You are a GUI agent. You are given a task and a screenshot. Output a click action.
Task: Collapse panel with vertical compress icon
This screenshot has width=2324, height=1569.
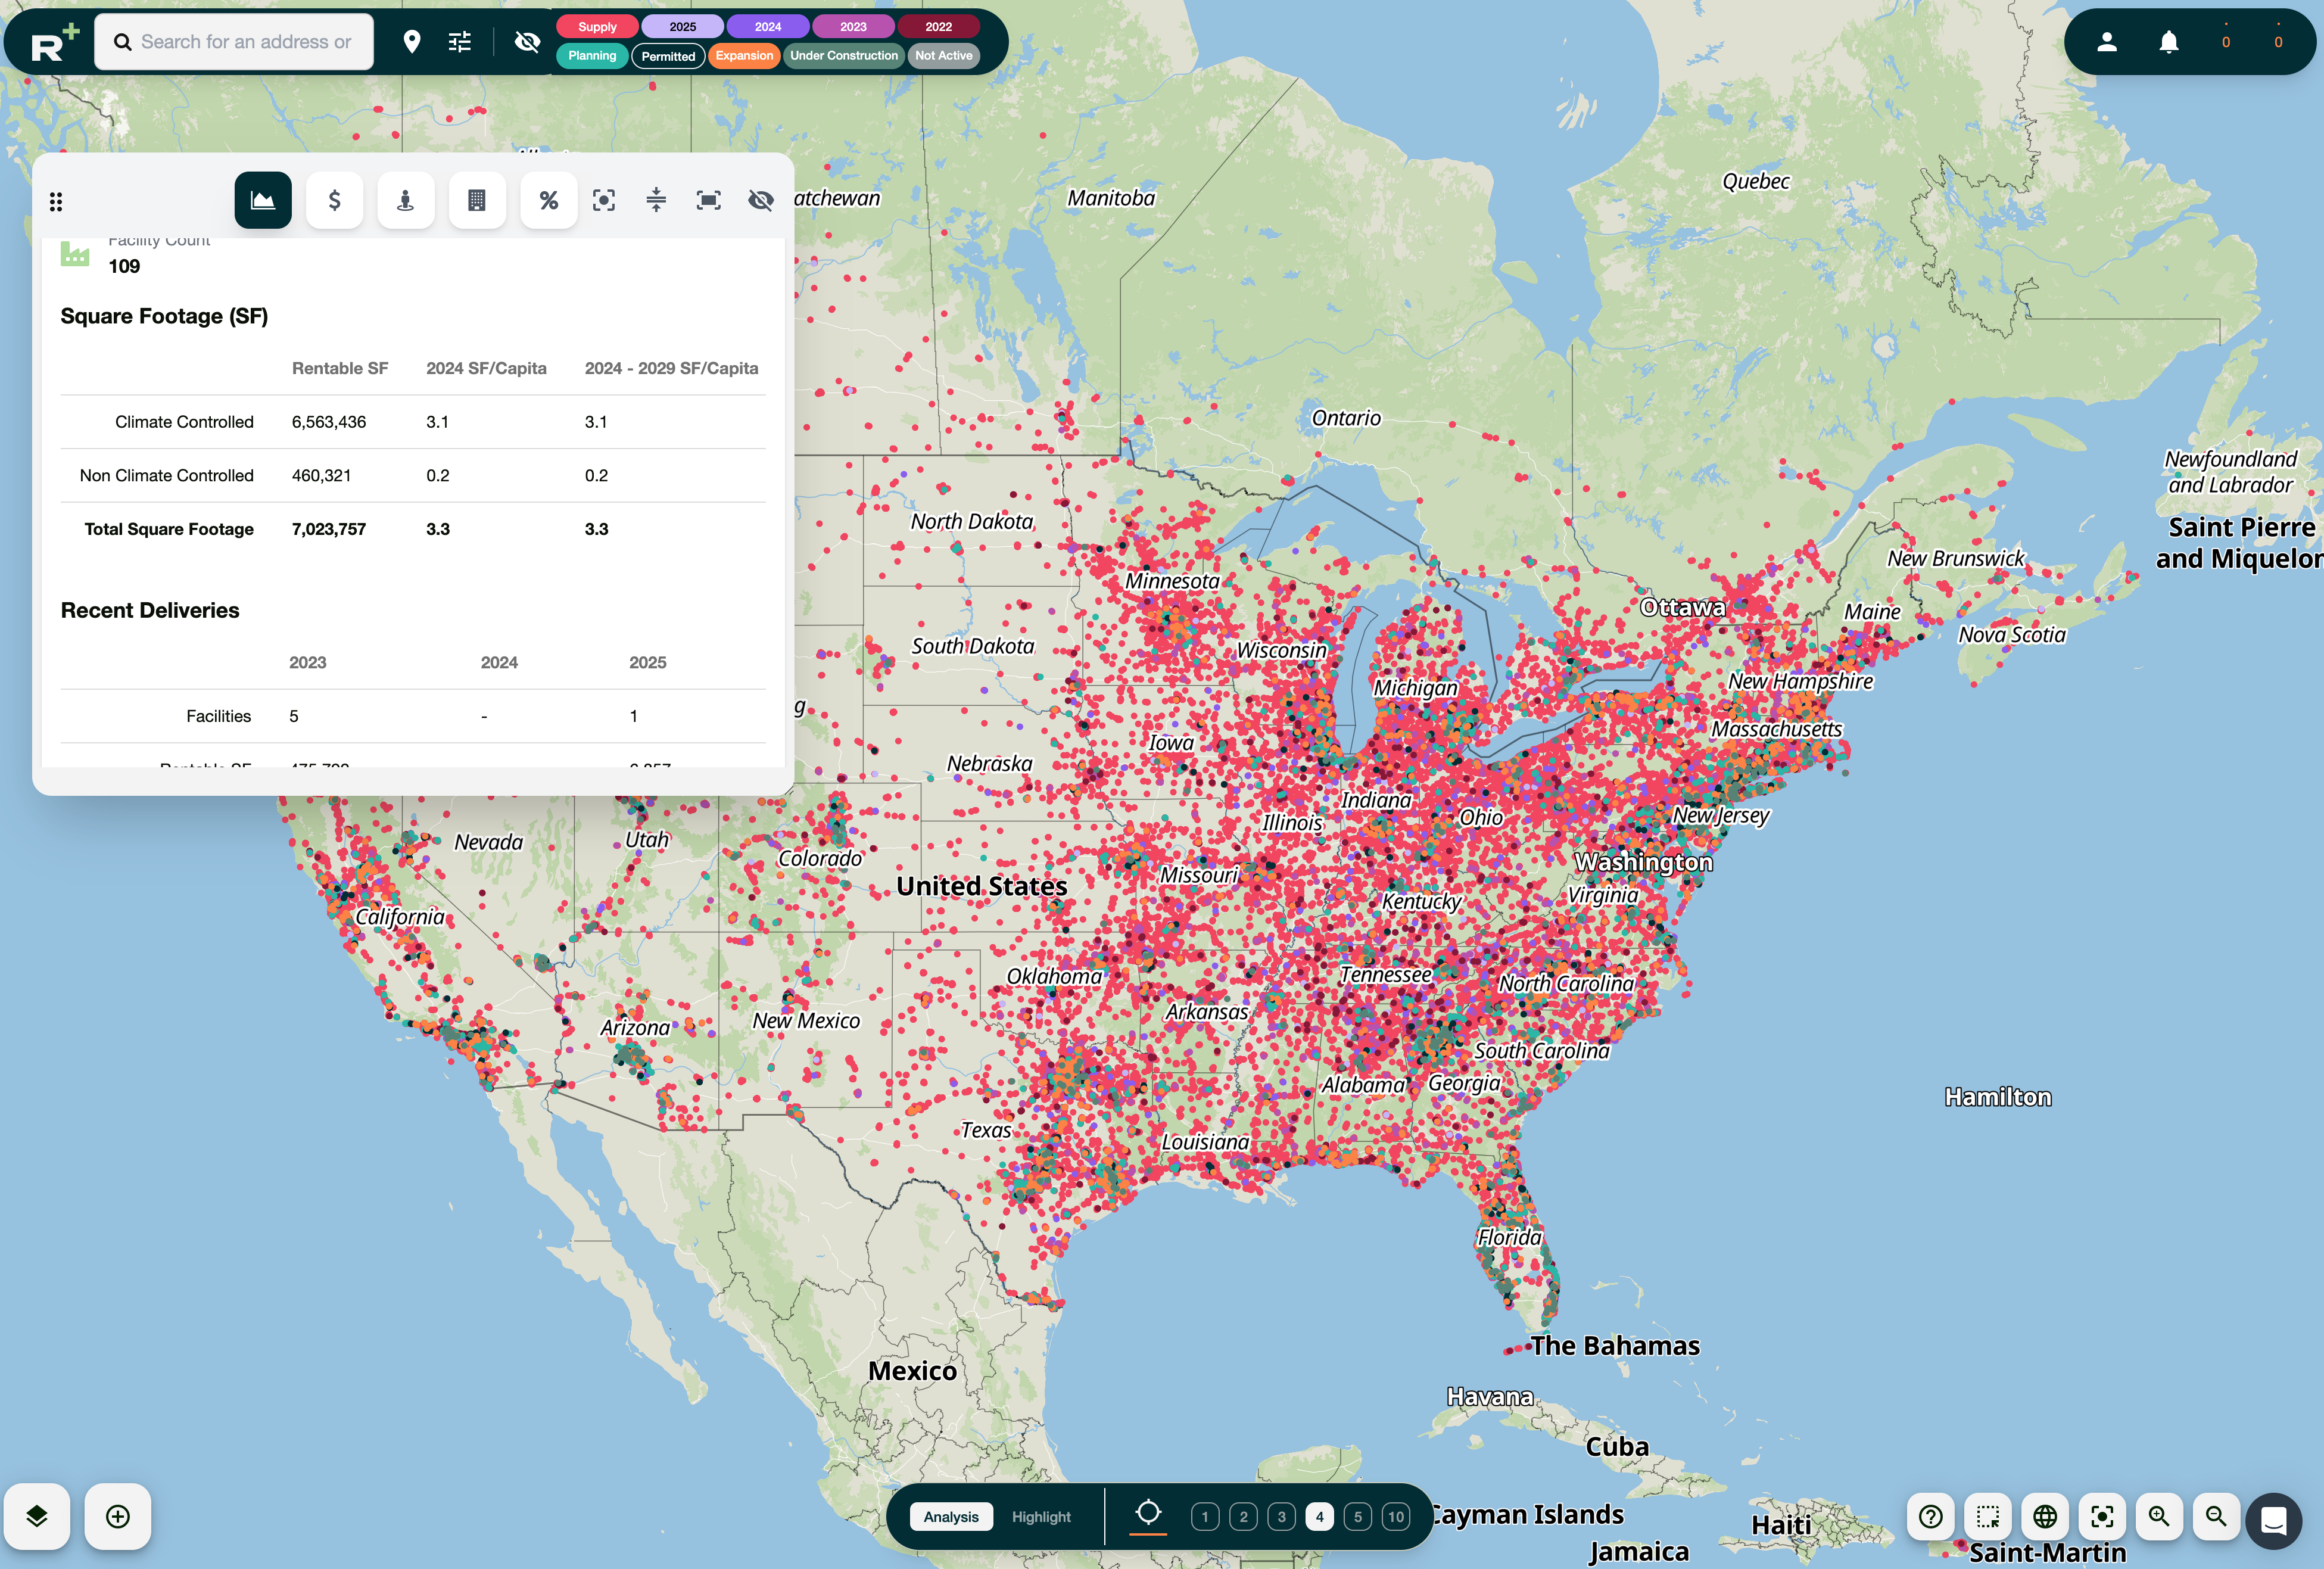click(656, 200)
